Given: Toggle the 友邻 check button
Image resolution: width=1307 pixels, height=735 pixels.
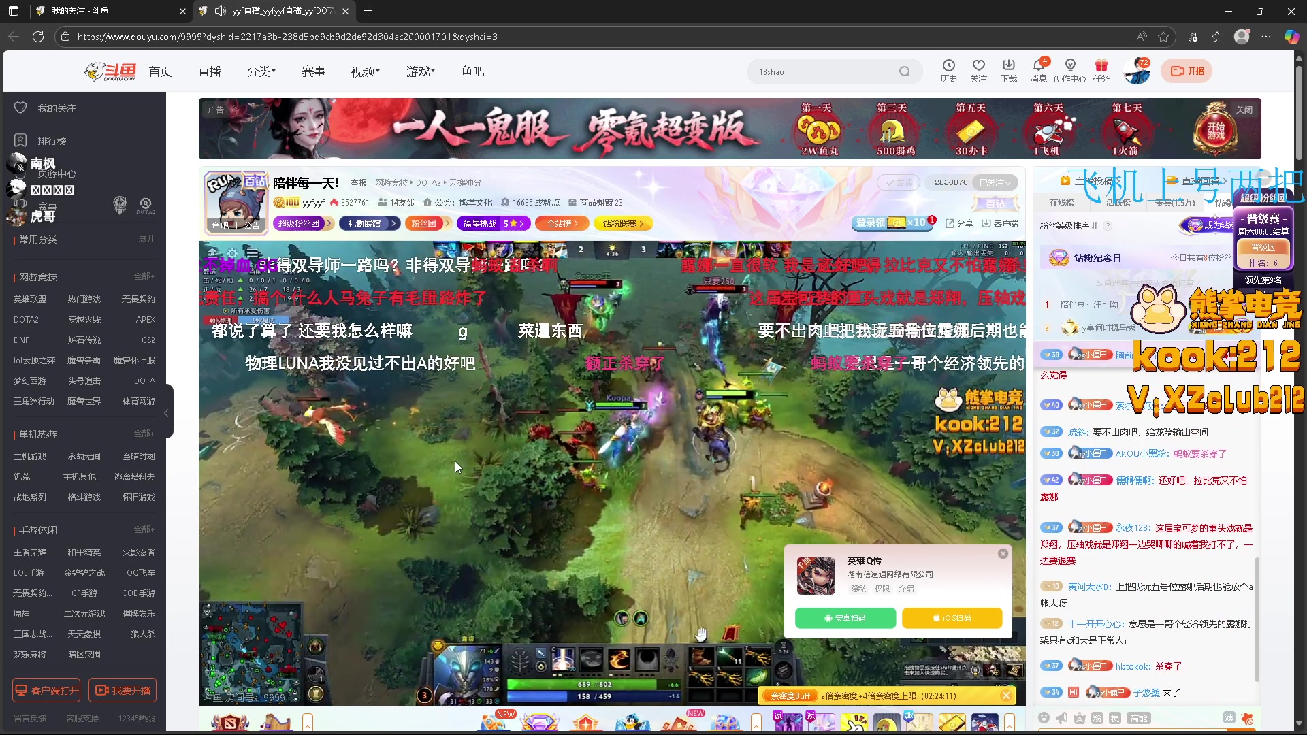Looking at the screenshot, I should coord(899,182).
